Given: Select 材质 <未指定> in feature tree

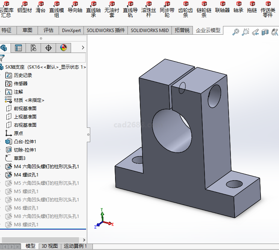Looking at the screenshot, I should tap(29, 100).
